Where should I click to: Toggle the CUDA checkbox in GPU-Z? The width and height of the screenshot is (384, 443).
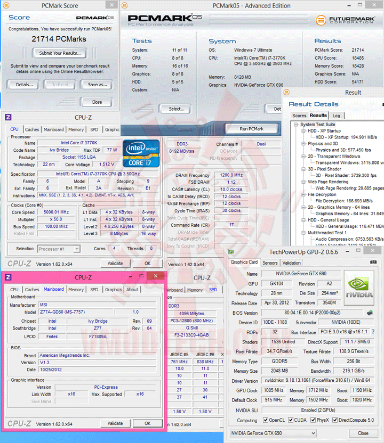[291, 420]
